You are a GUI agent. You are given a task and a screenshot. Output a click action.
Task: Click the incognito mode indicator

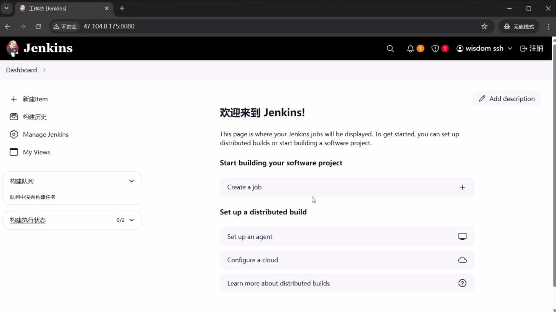519,26
